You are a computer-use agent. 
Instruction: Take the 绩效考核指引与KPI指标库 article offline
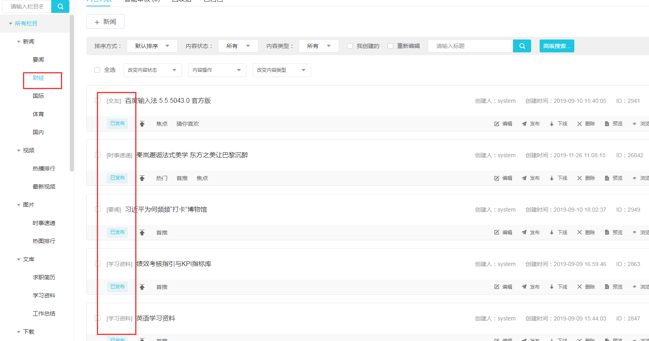pyautogui.click(x=559, y=287)
